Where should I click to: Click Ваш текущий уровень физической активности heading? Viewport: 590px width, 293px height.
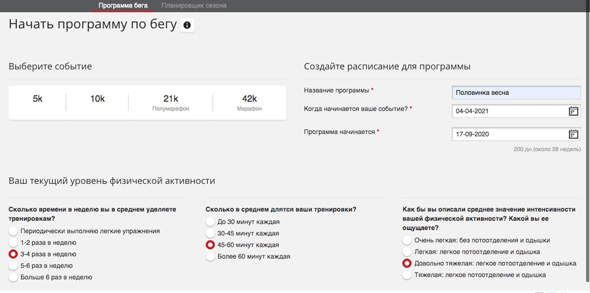point(112,181)
